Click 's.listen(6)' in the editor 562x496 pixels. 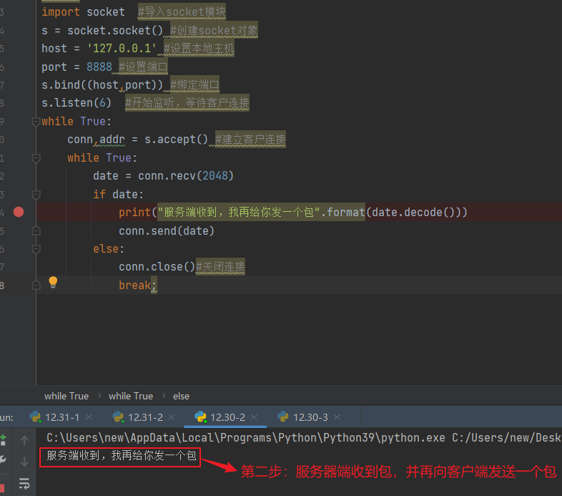coord(77,103)
